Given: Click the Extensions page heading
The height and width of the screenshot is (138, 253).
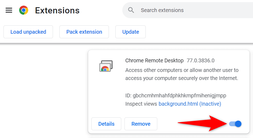Looking at the screenshot, I should [57, 10].
